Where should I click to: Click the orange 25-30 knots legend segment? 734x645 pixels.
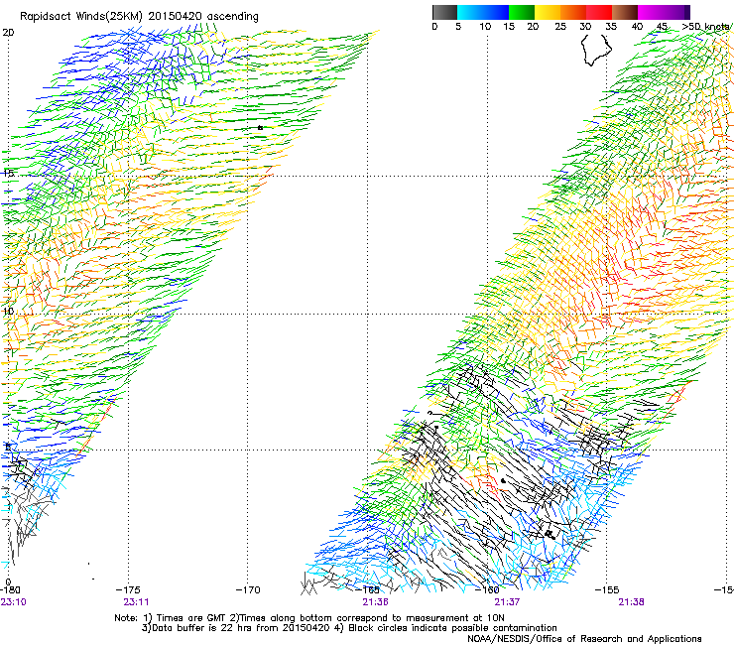573,12
